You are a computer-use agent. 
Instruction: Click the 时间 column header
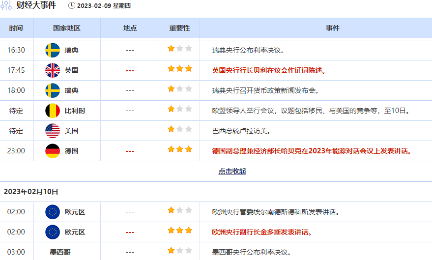pyautogui.click(x=16, y=28)
